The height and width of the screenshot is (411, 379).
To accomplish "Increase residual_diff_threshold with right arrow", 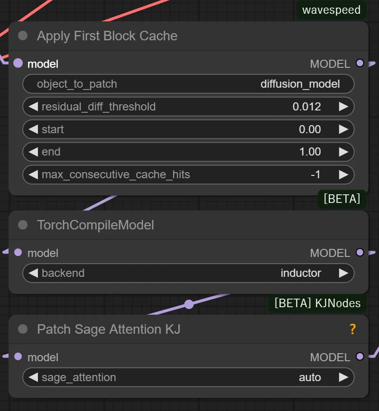I will 343,107.
